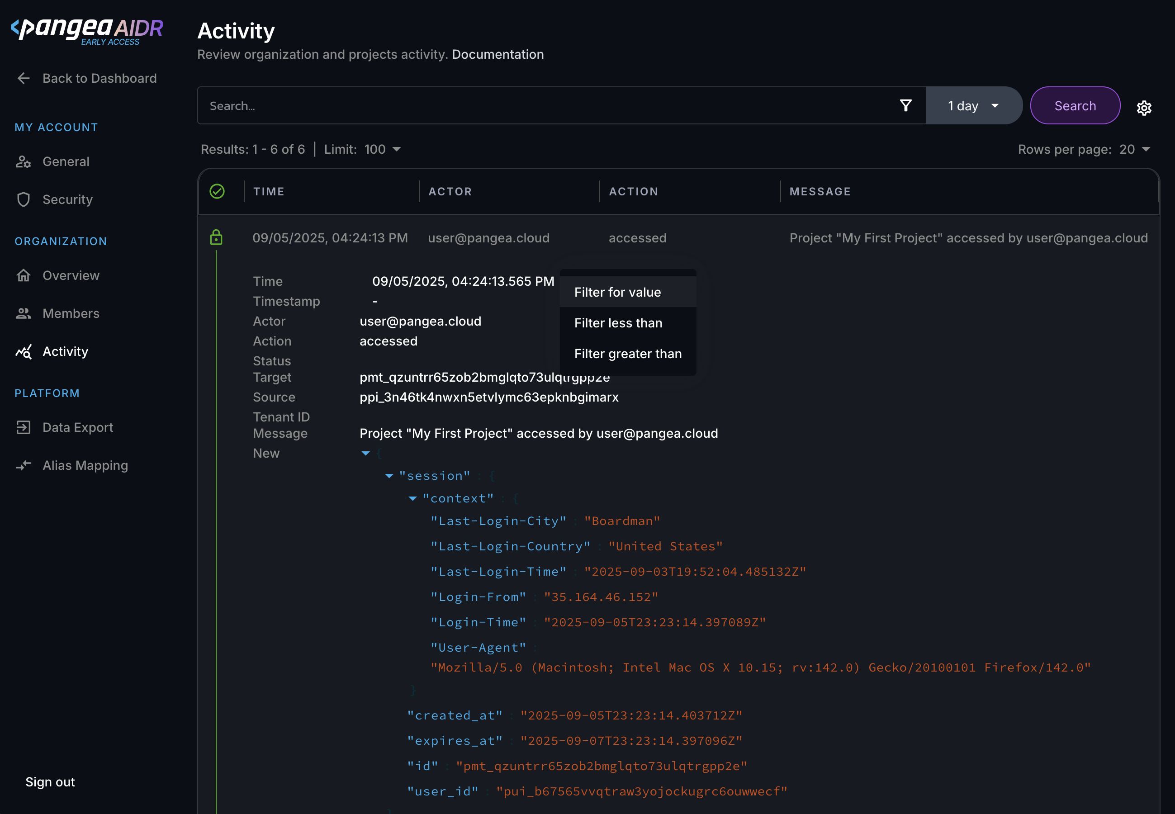Viewport: 1175px width, 814px height.
Task: Collapse the root JSON object arrow
Action: pos(365,453)
